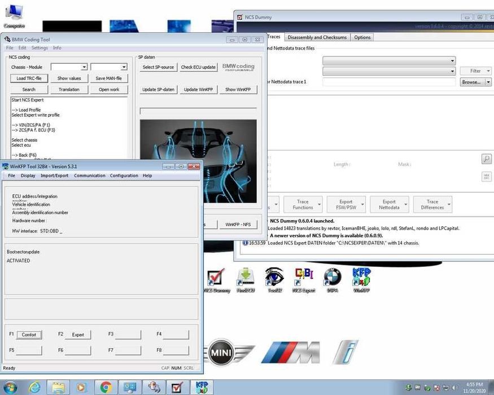Click the Open work button

pyautogui.click(x=109, y=90)
